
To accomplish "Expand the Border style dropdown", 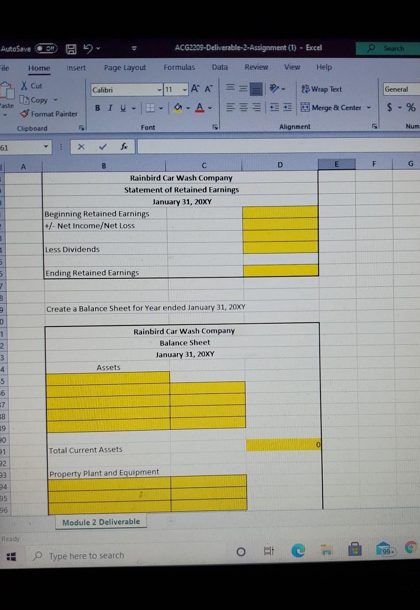I will [x=160, y=108].
